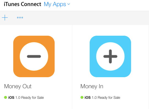
Task: Click the plus symbol in Money In icon
Action: 110,56
